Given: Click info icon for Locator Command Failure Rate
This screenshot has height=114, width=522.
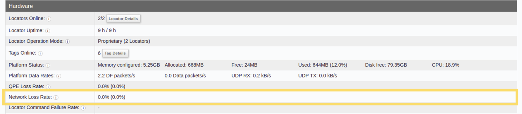Looking at the screenshot, I should pyautogui.click(x=83, y=108).
